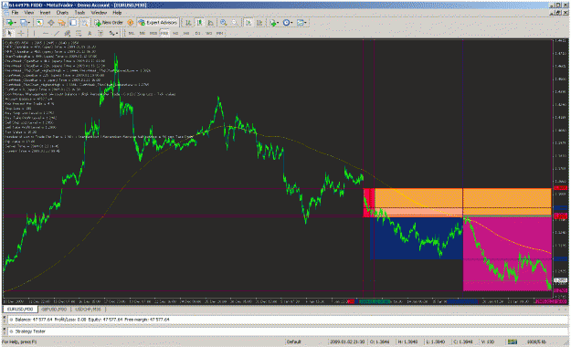Viewport: 571px width, 347px height.
Task: Switch to M5 timeframe
Action: (x=142, y=33)
